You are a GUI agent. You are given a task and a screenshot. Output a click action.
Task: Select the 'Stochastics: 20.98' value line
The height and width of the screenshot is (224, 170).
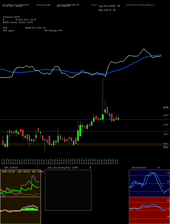(x=11, y=17)
